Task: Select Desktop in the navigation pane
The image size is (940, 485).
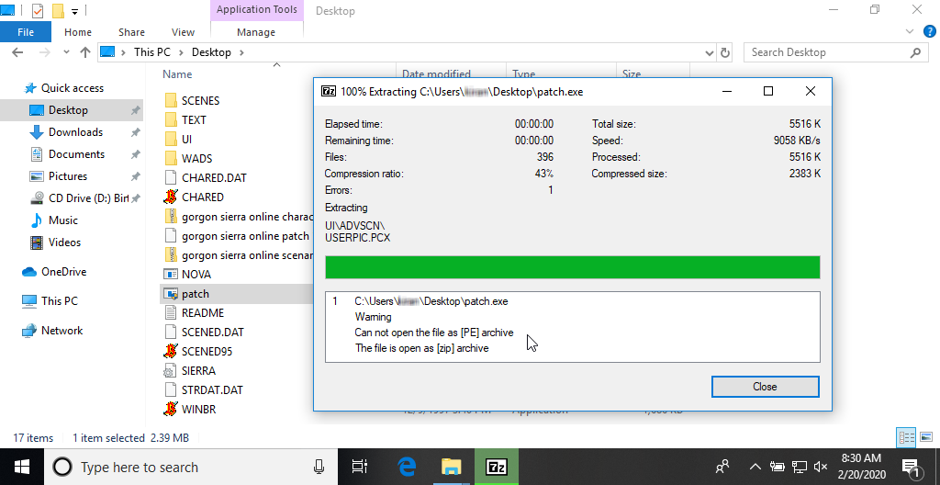Action: pyautogui.click(x=68, y=110)
